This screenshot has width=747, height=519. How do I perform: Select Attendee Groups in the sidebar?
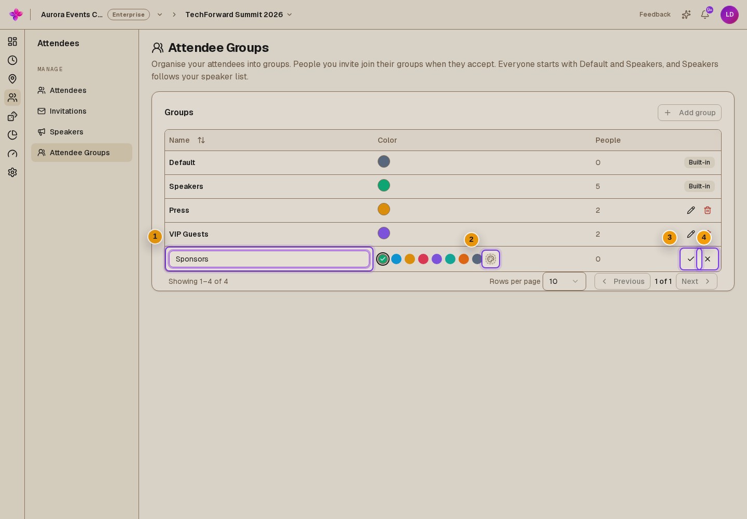click(x=81, y=153)
